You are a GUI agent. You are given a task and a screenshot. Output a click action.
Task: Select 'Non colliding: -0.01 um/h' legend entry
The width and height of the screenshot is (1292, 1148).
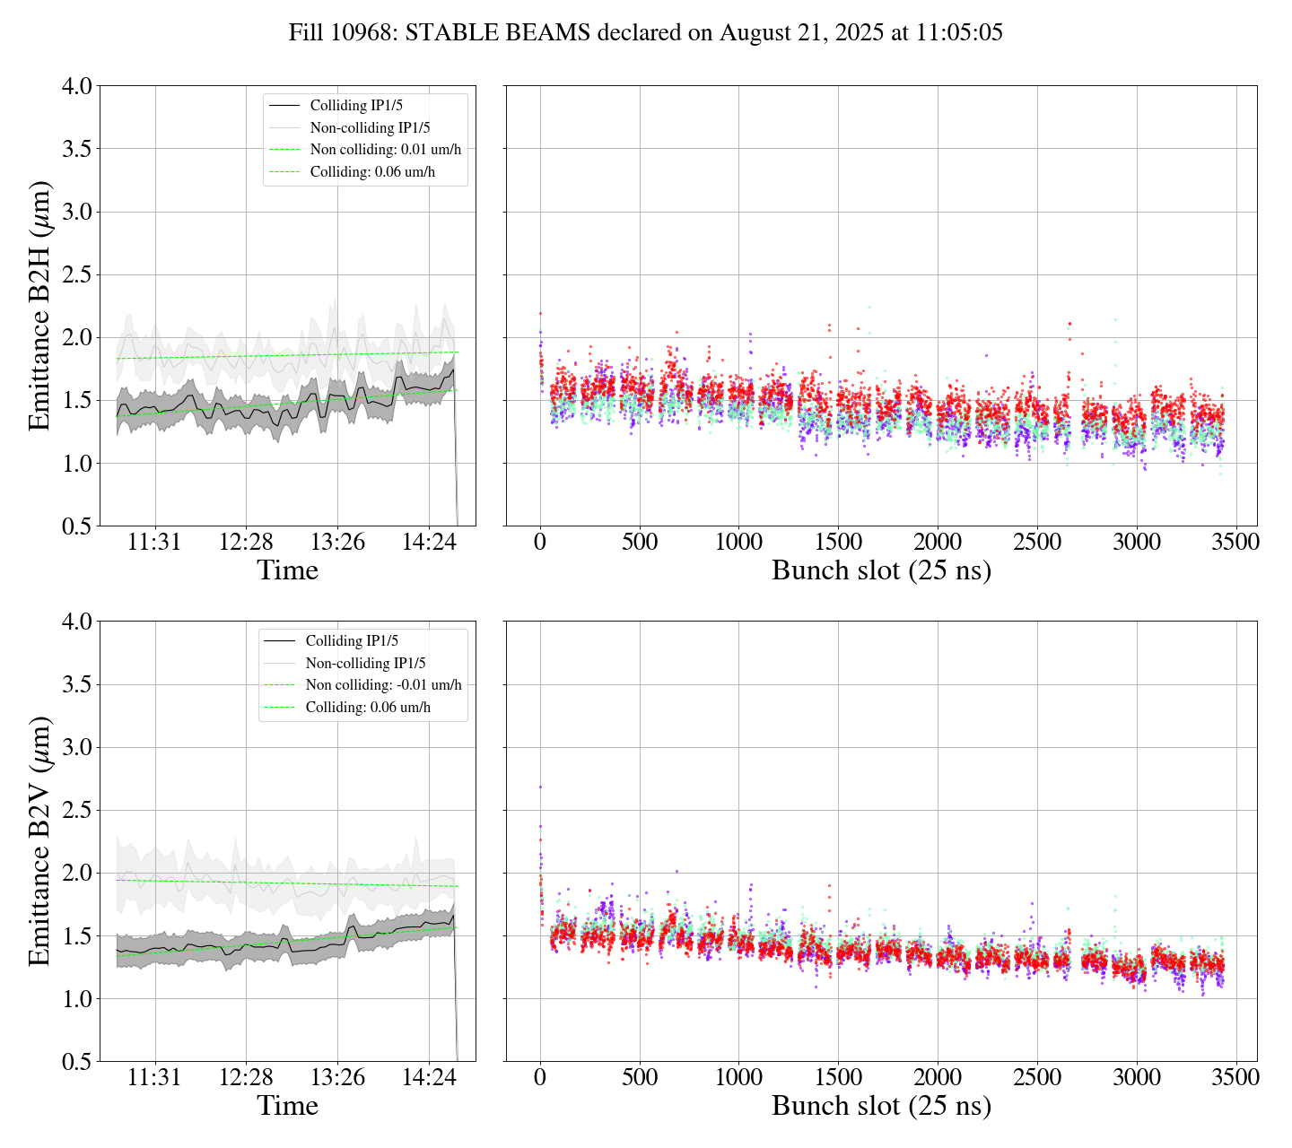[x=383, y=685]
